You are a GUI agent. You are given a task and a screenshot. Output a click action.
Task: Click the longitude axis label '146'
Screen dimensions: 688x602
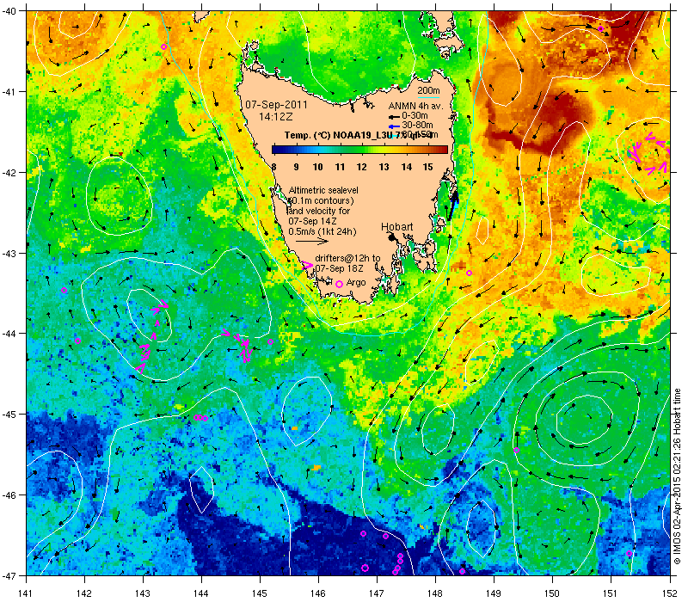318,593
